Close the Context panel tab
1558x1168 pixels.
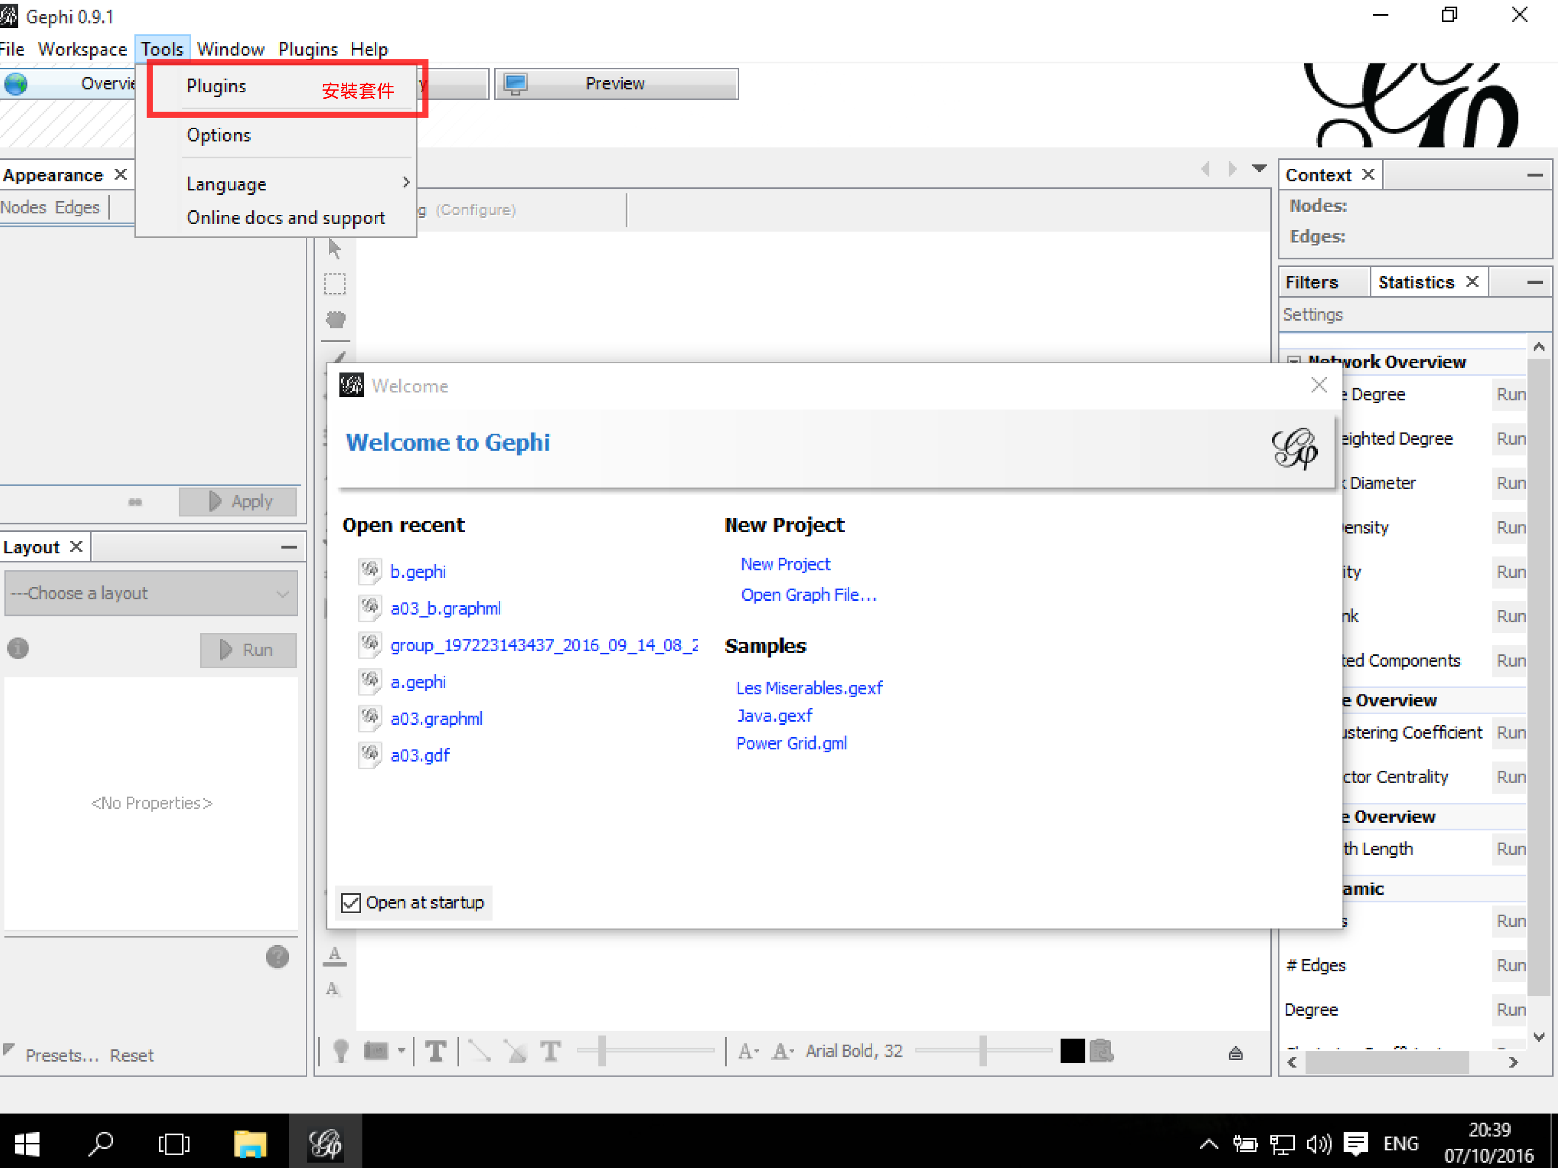1368,174
